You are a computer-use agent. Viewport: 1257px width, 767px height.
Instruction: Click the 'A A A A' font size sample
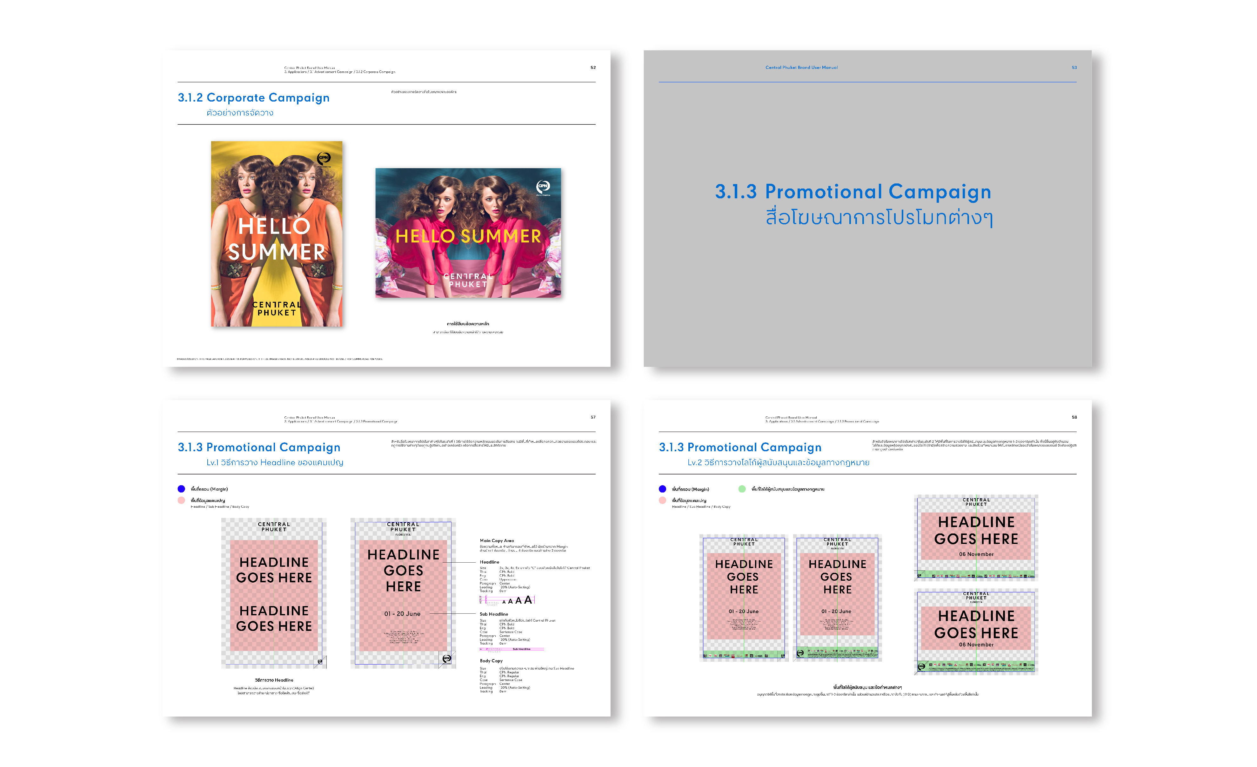(517, 600)
